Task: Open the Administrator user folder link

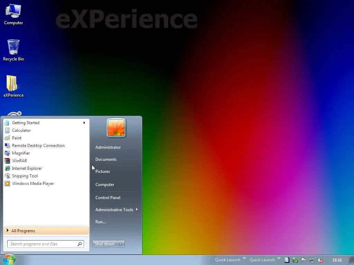Action: pyautogui.click(x=108, y=147)
